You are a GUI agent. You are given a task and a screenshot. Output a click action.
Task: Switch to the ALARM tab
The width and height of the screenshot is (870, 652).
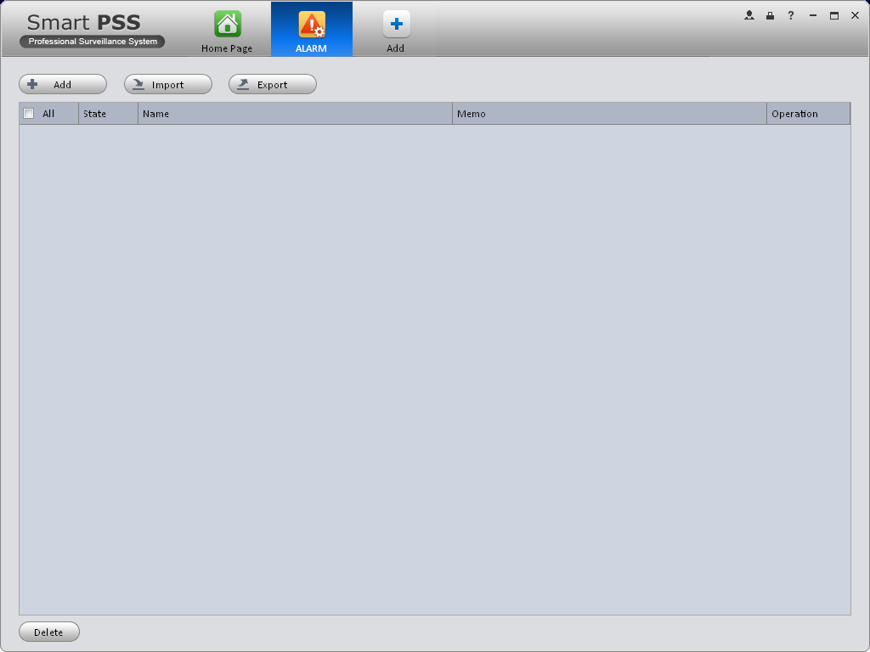[312, 30]
